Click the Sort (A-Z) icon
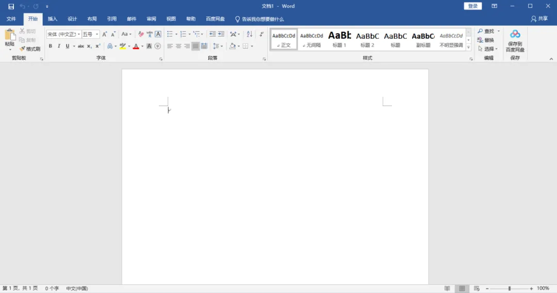Image resolution: width=557 pixels, height=293 pixels. click(250, 34)
